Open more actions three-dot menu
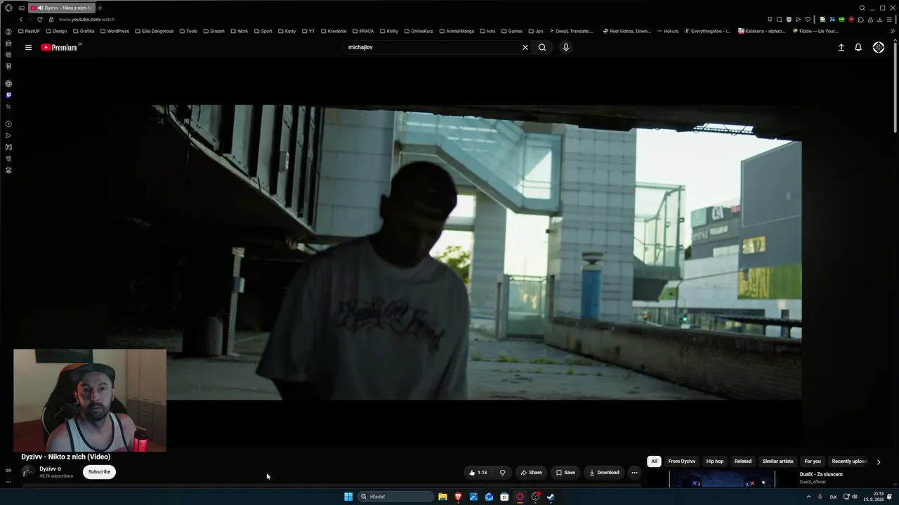899x505 pixels. (634, 473)
